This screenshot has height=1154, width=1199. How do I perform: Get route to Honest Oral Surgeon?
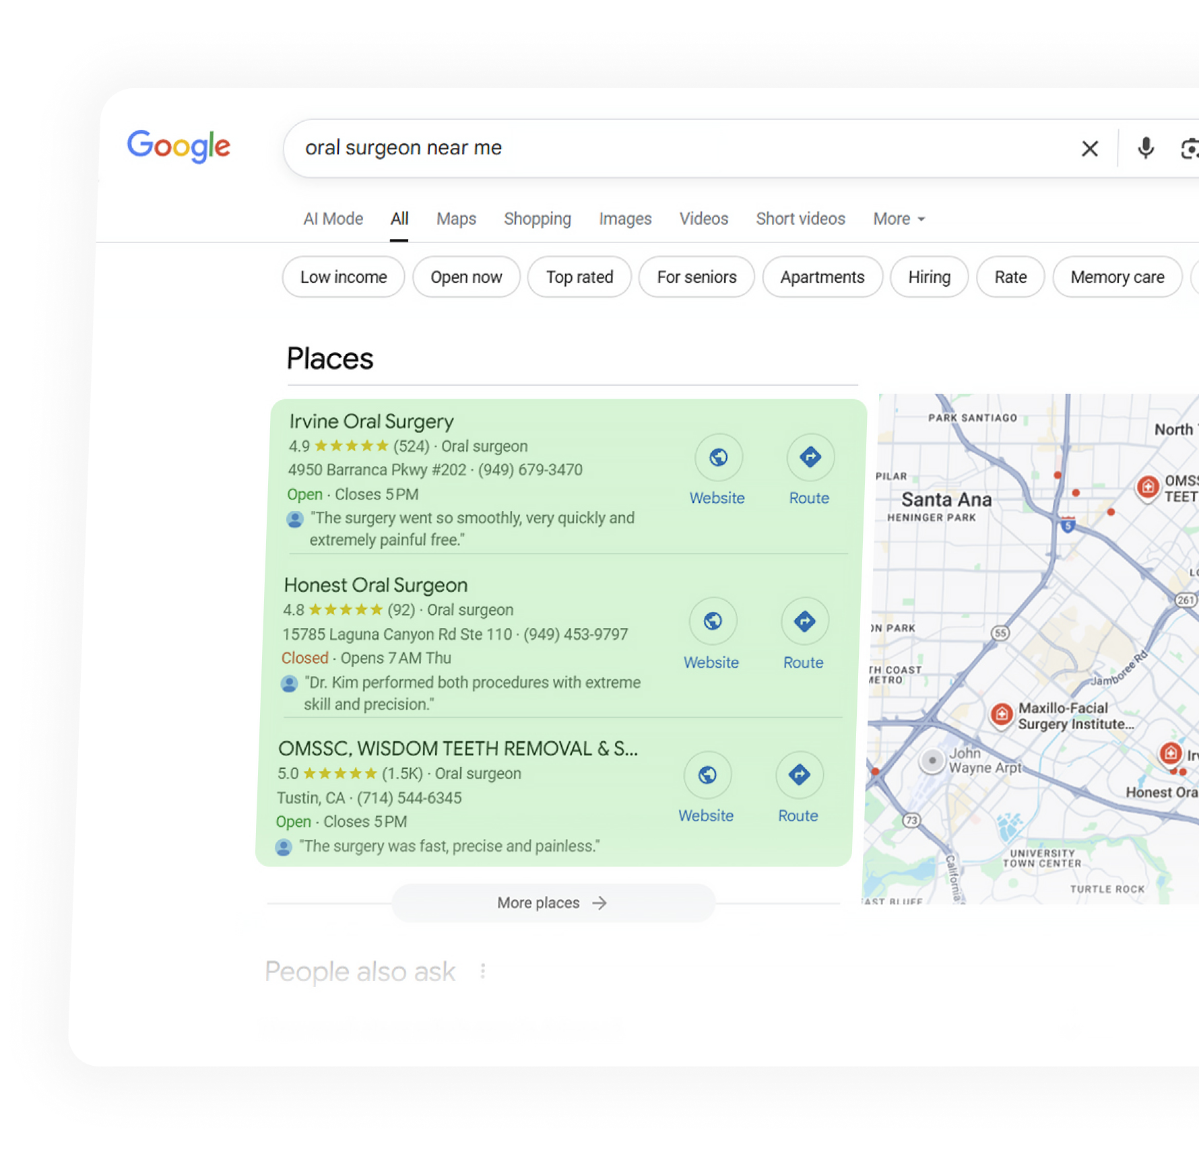coord(804,621)
